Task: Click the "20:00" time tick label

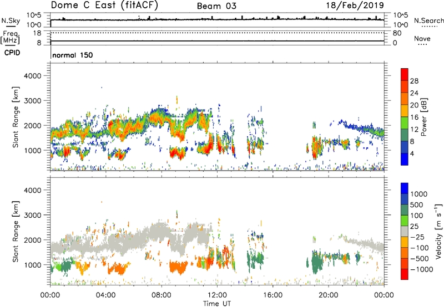Action: [x=329, y=295]
